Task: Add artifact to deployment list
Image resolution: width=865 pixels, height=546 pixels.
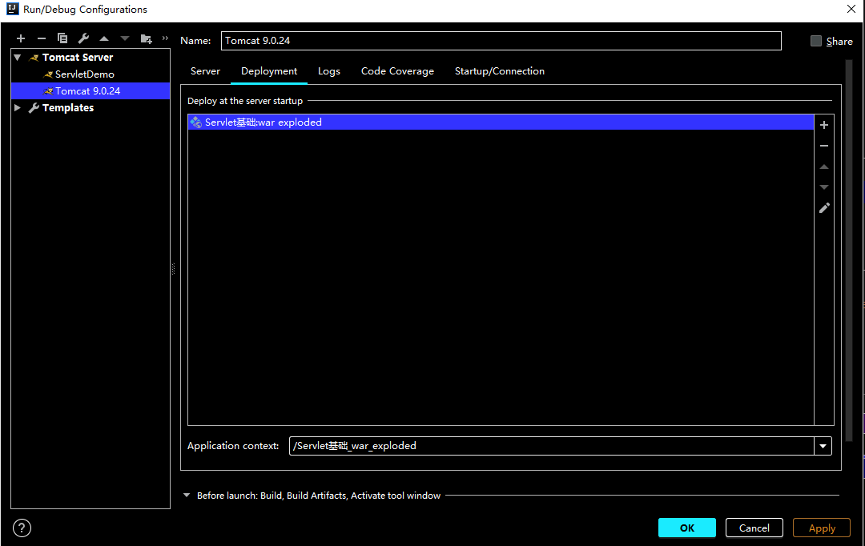Action: click(x=824, y=125)
